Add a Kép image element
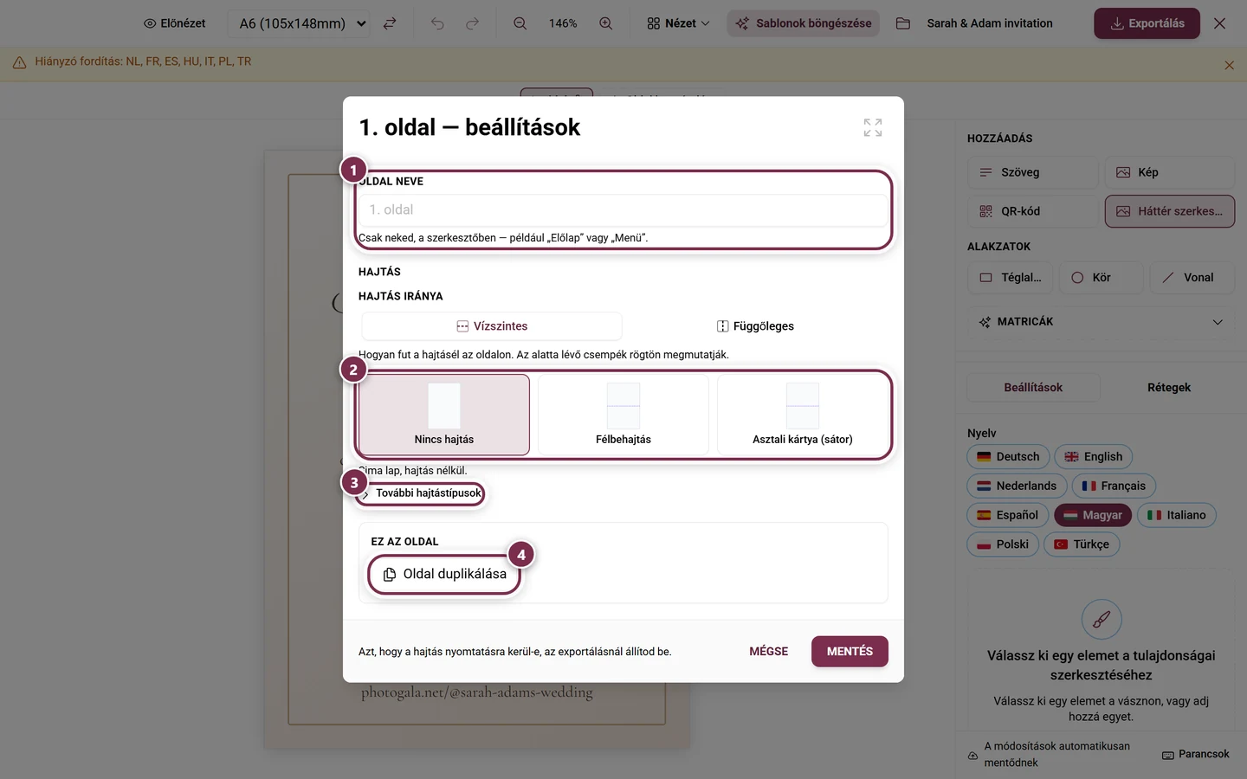The image size is (1247, 779). pos(1170,172)
